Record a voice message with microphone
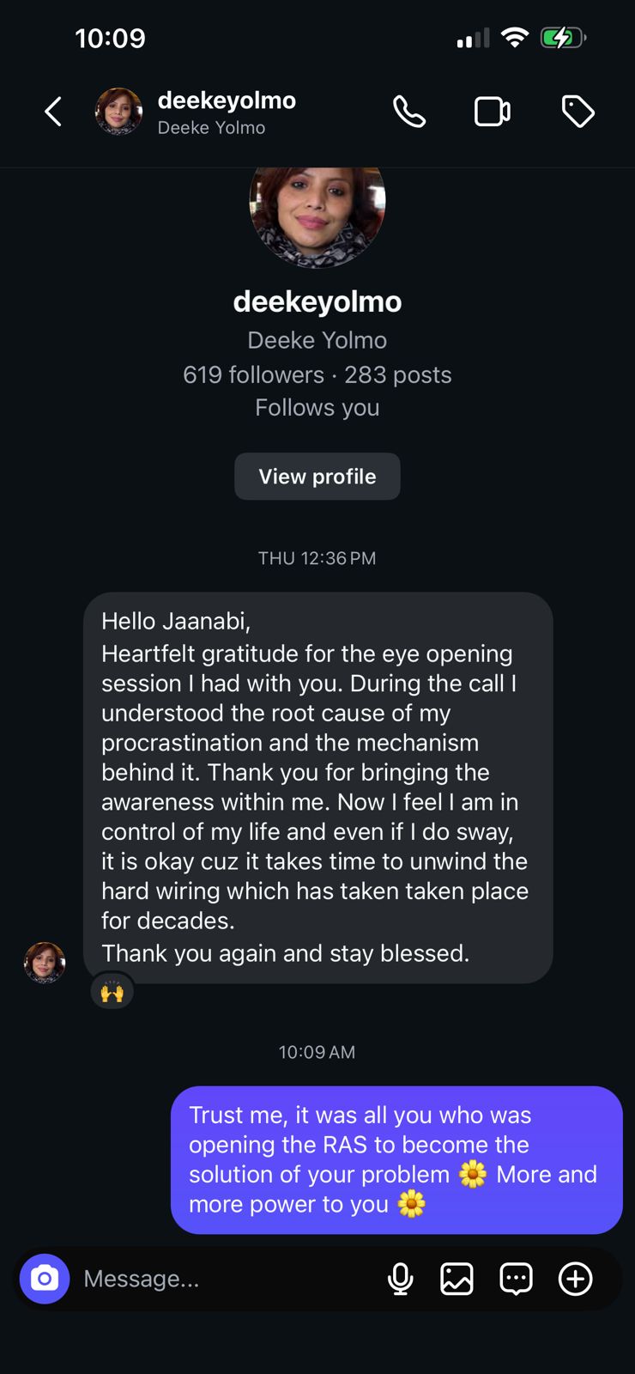The width and height of the screenshot is (635, 1374). coord(400,1279)
